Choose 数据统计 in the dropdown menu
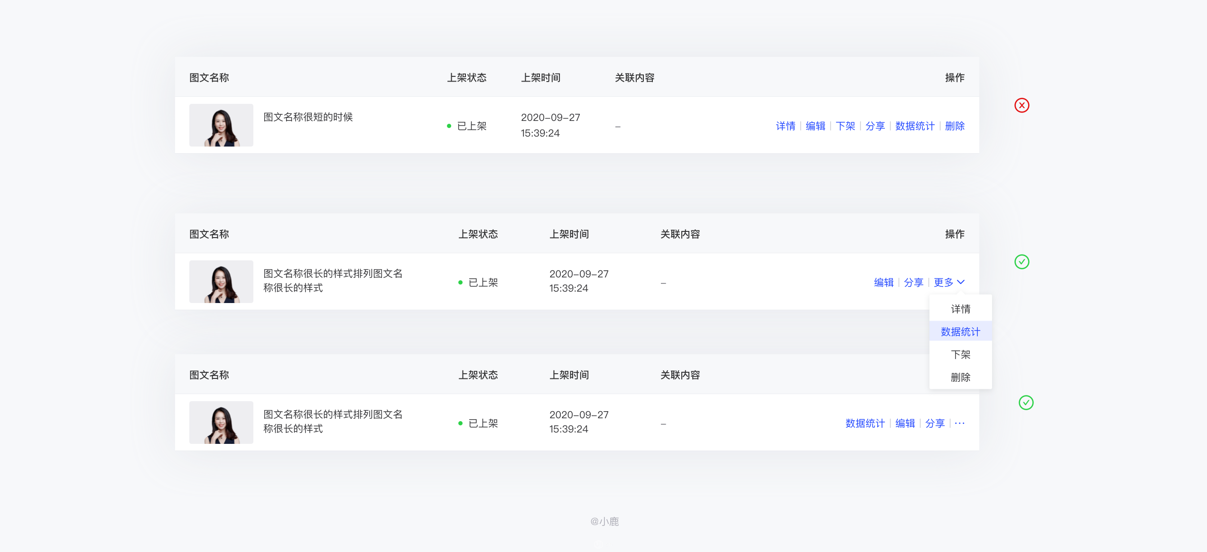Screen dimensions: 1207x552 960,331
